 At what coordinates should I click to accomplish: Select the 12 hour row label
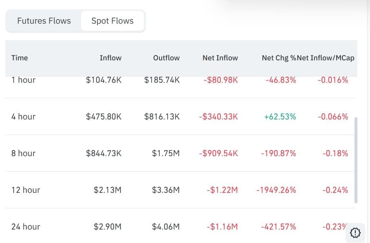point(26,190)
